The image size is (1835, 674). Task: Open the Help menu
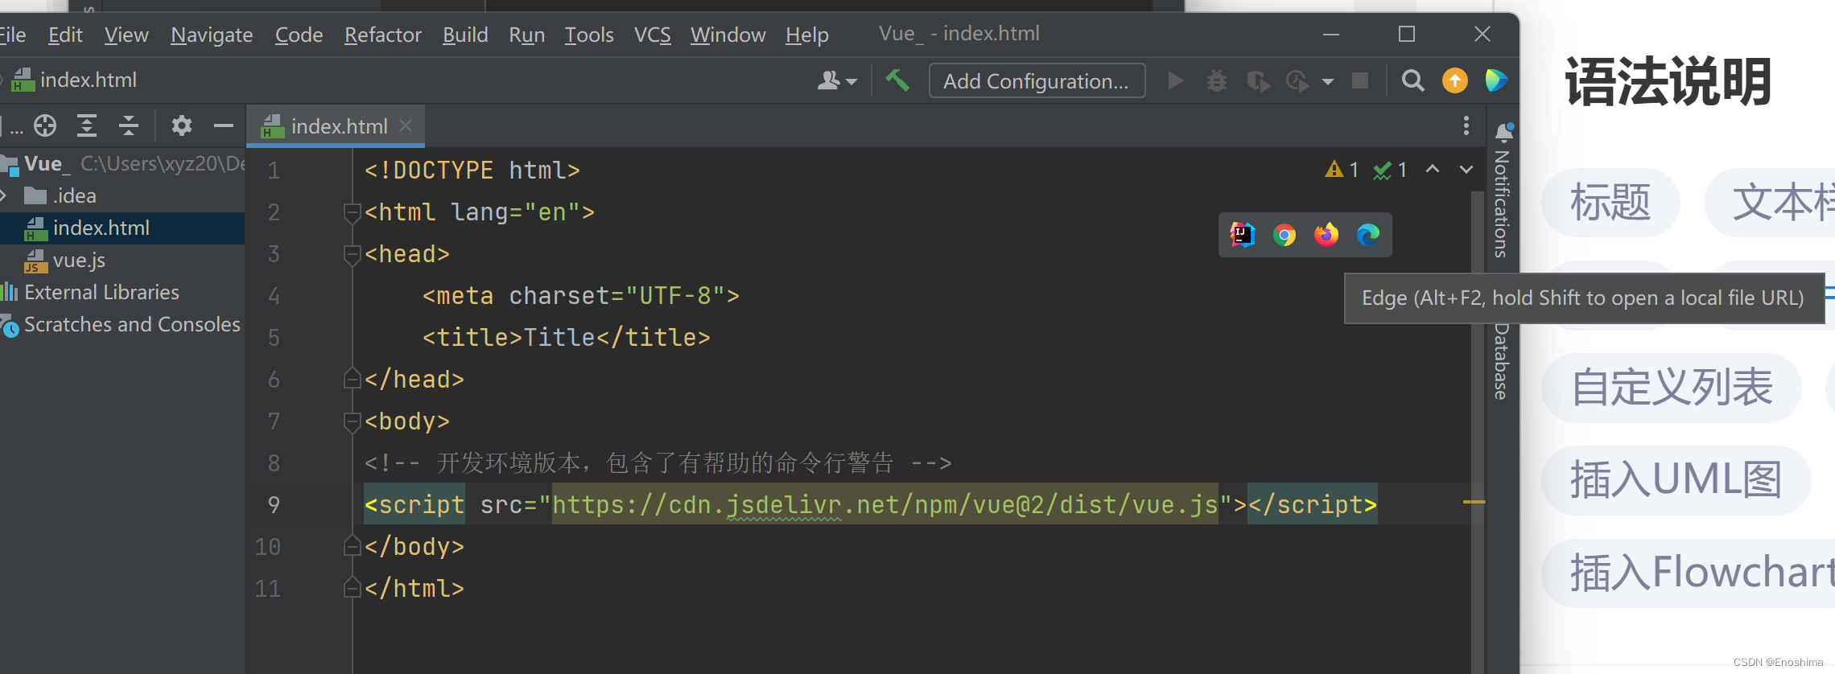807,35
